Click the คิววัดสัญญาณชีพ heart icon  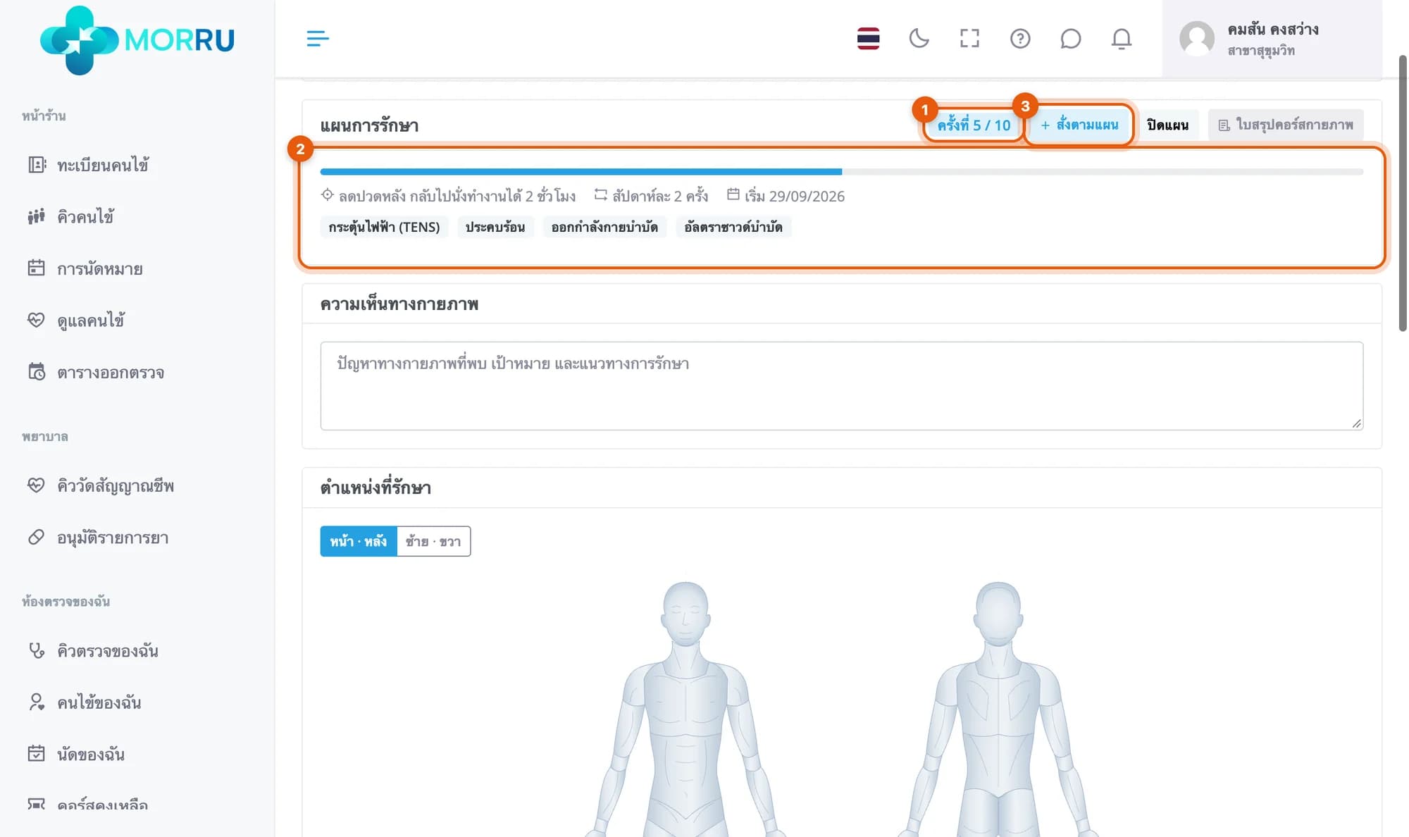(x=36, y=485)
